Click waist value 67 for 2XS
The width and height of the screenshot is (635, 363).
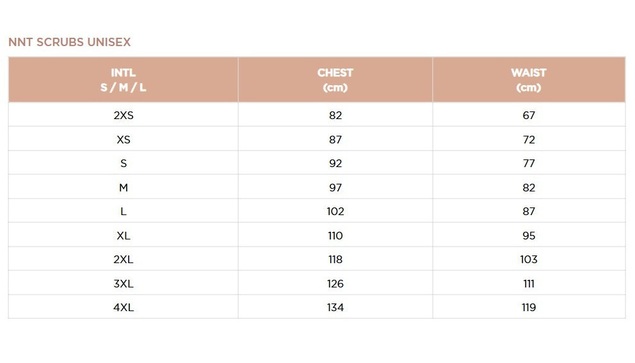[x=529, y=115]
